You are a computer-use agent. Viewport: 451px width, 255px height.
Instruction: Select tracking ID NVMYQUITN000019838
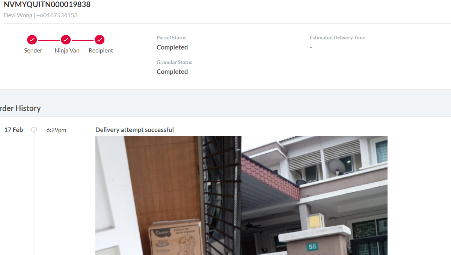pos(47,5)
